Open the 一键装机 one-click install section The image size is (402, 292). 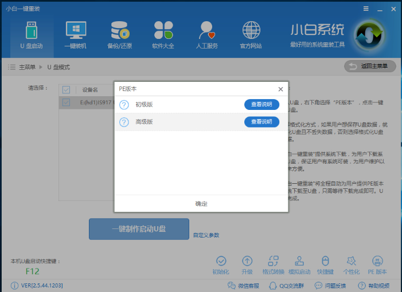point(76,35)
